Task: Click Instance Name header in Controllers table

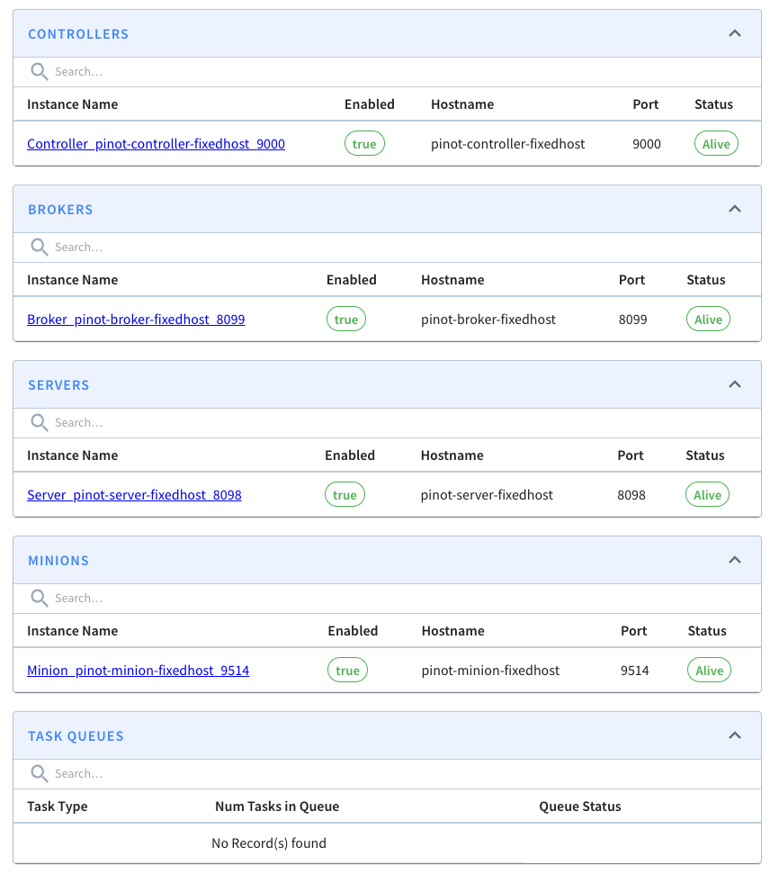Action: (73, 104)
